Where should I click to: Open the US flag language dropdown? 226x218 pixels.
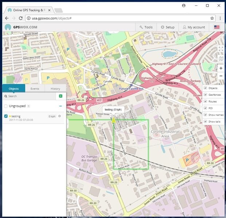(x=217, y=27)
